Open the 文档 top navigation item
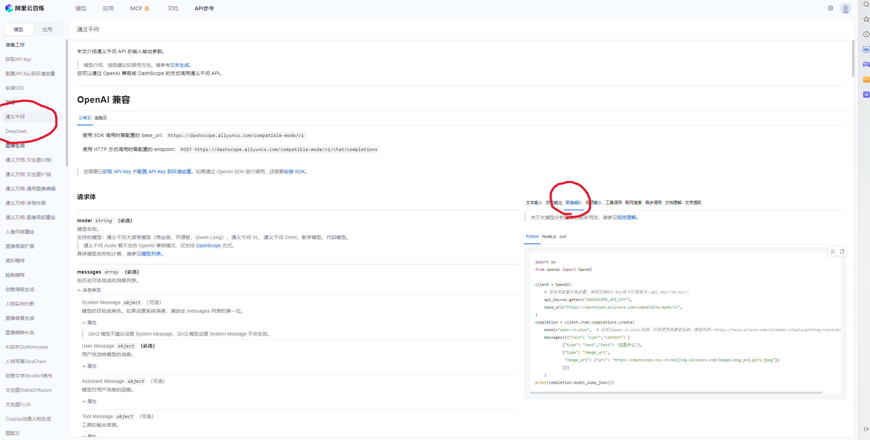This screenshot has height=440, width=870. [x=172, y=8]
